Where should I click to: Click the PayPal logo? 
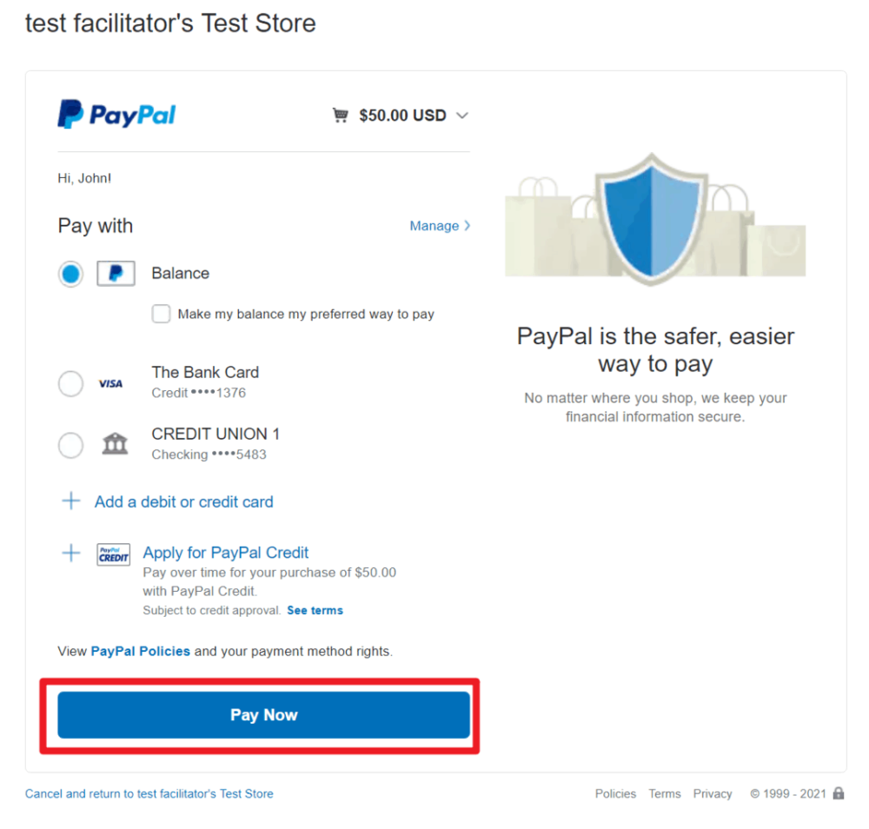116,114
